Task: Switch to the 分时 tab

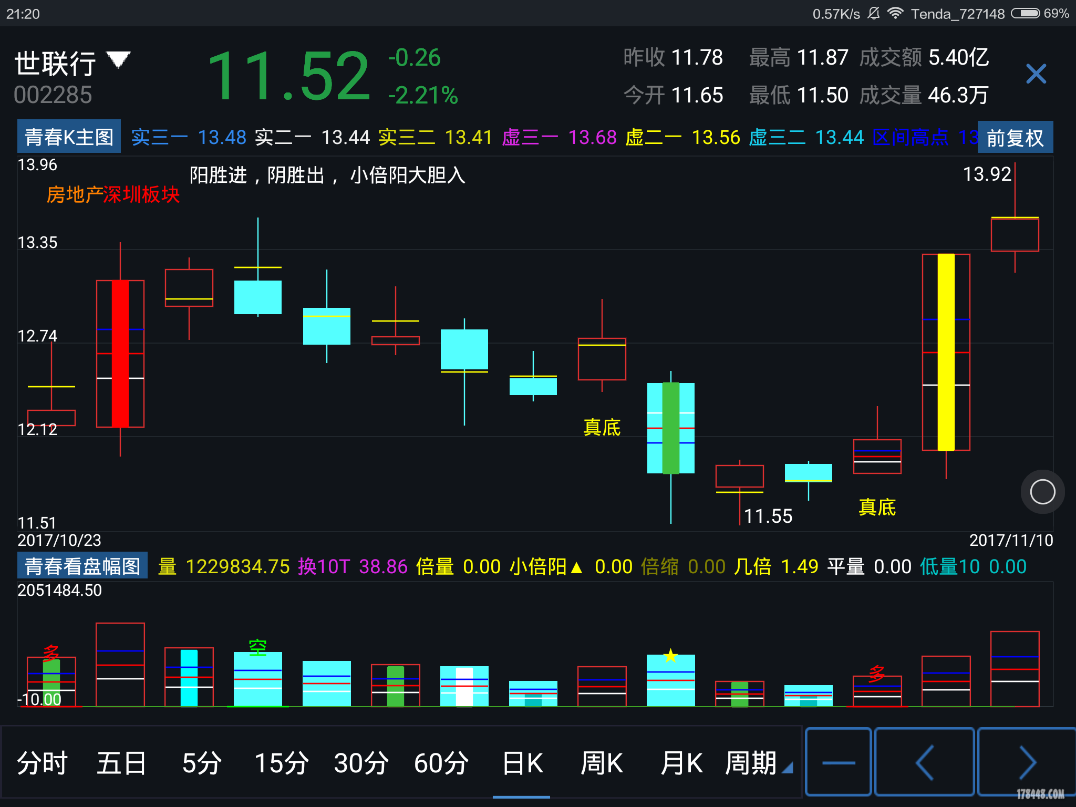Action: tap(42, 763)
